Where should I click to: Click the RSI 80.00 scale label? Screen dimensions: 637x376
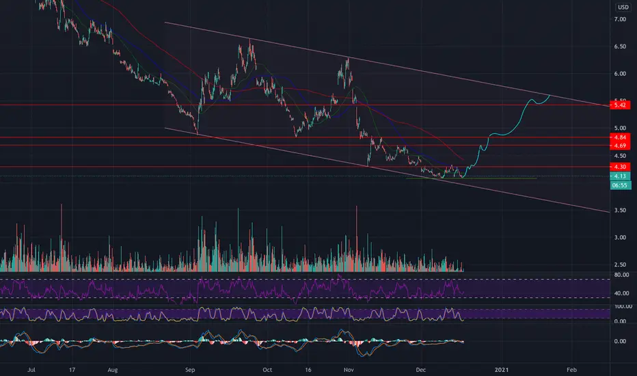coord(621,276)
